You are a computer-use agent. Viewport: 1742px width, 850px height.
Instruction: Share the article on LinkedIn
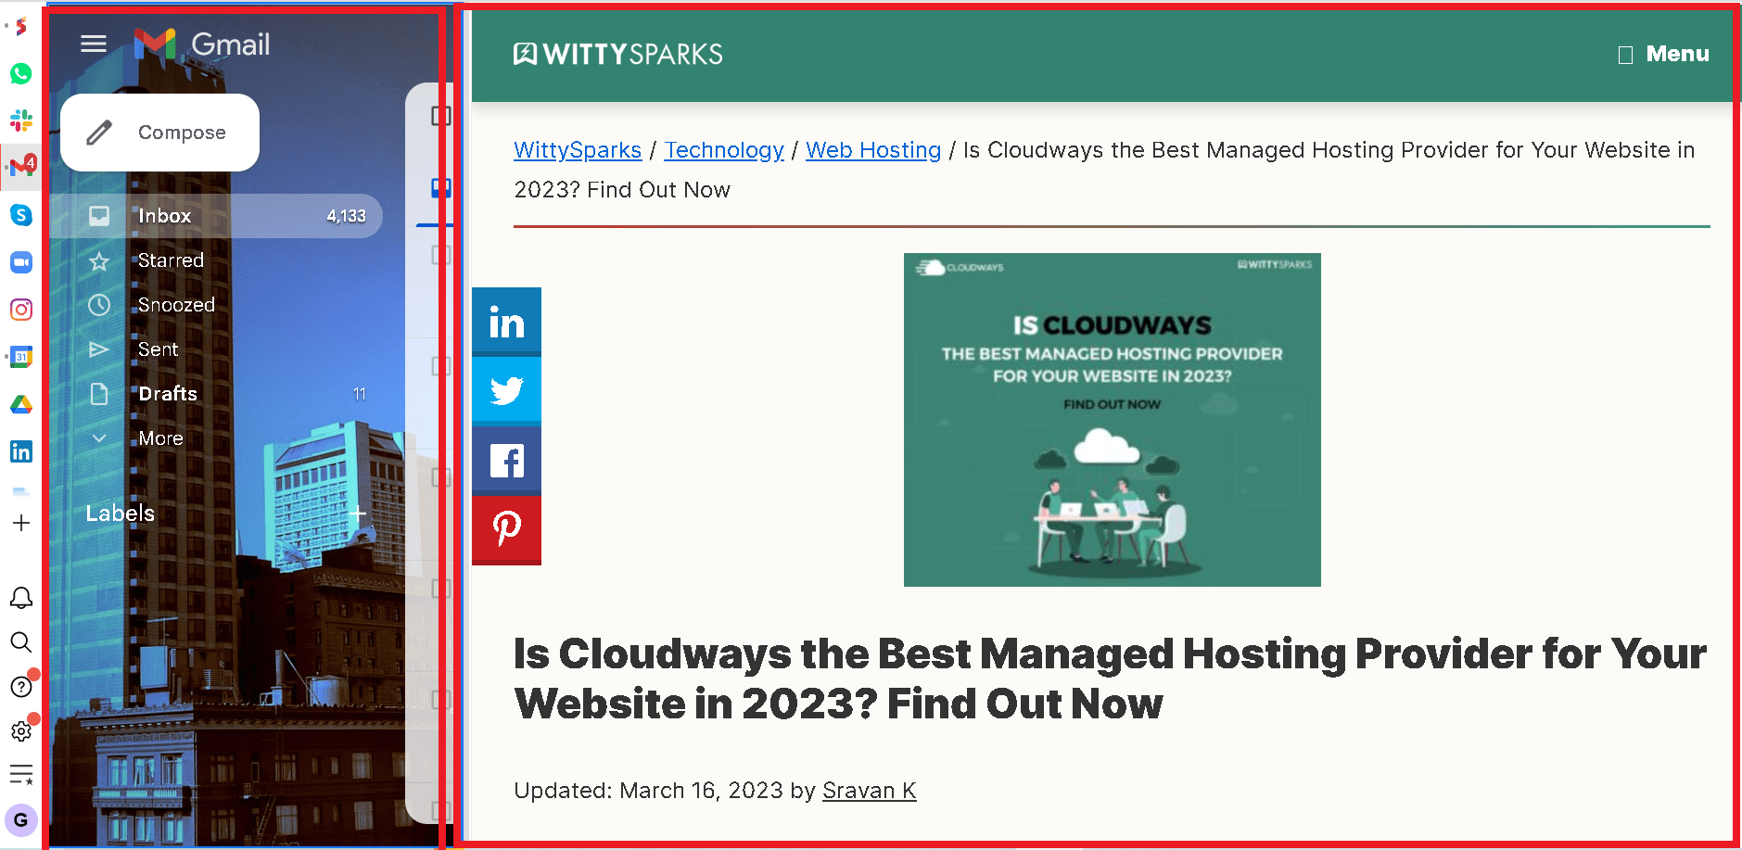506,322
